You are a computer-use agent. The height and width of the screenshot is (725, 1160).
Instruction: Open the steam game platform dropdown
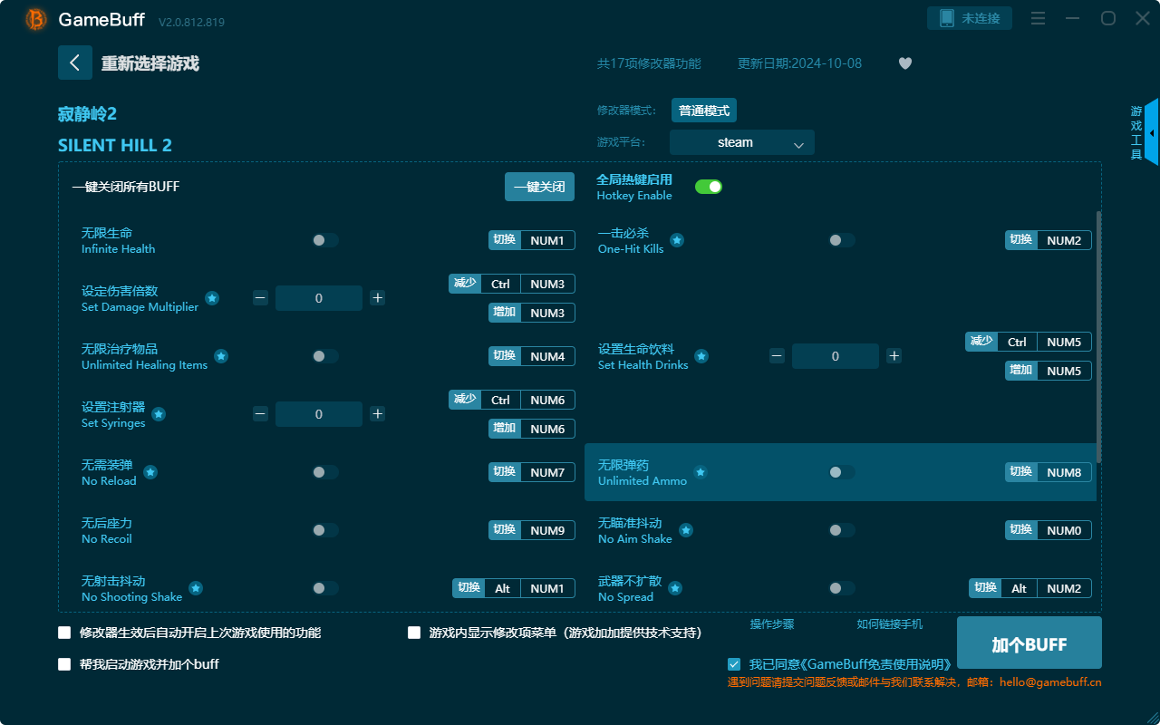[741, 142]
